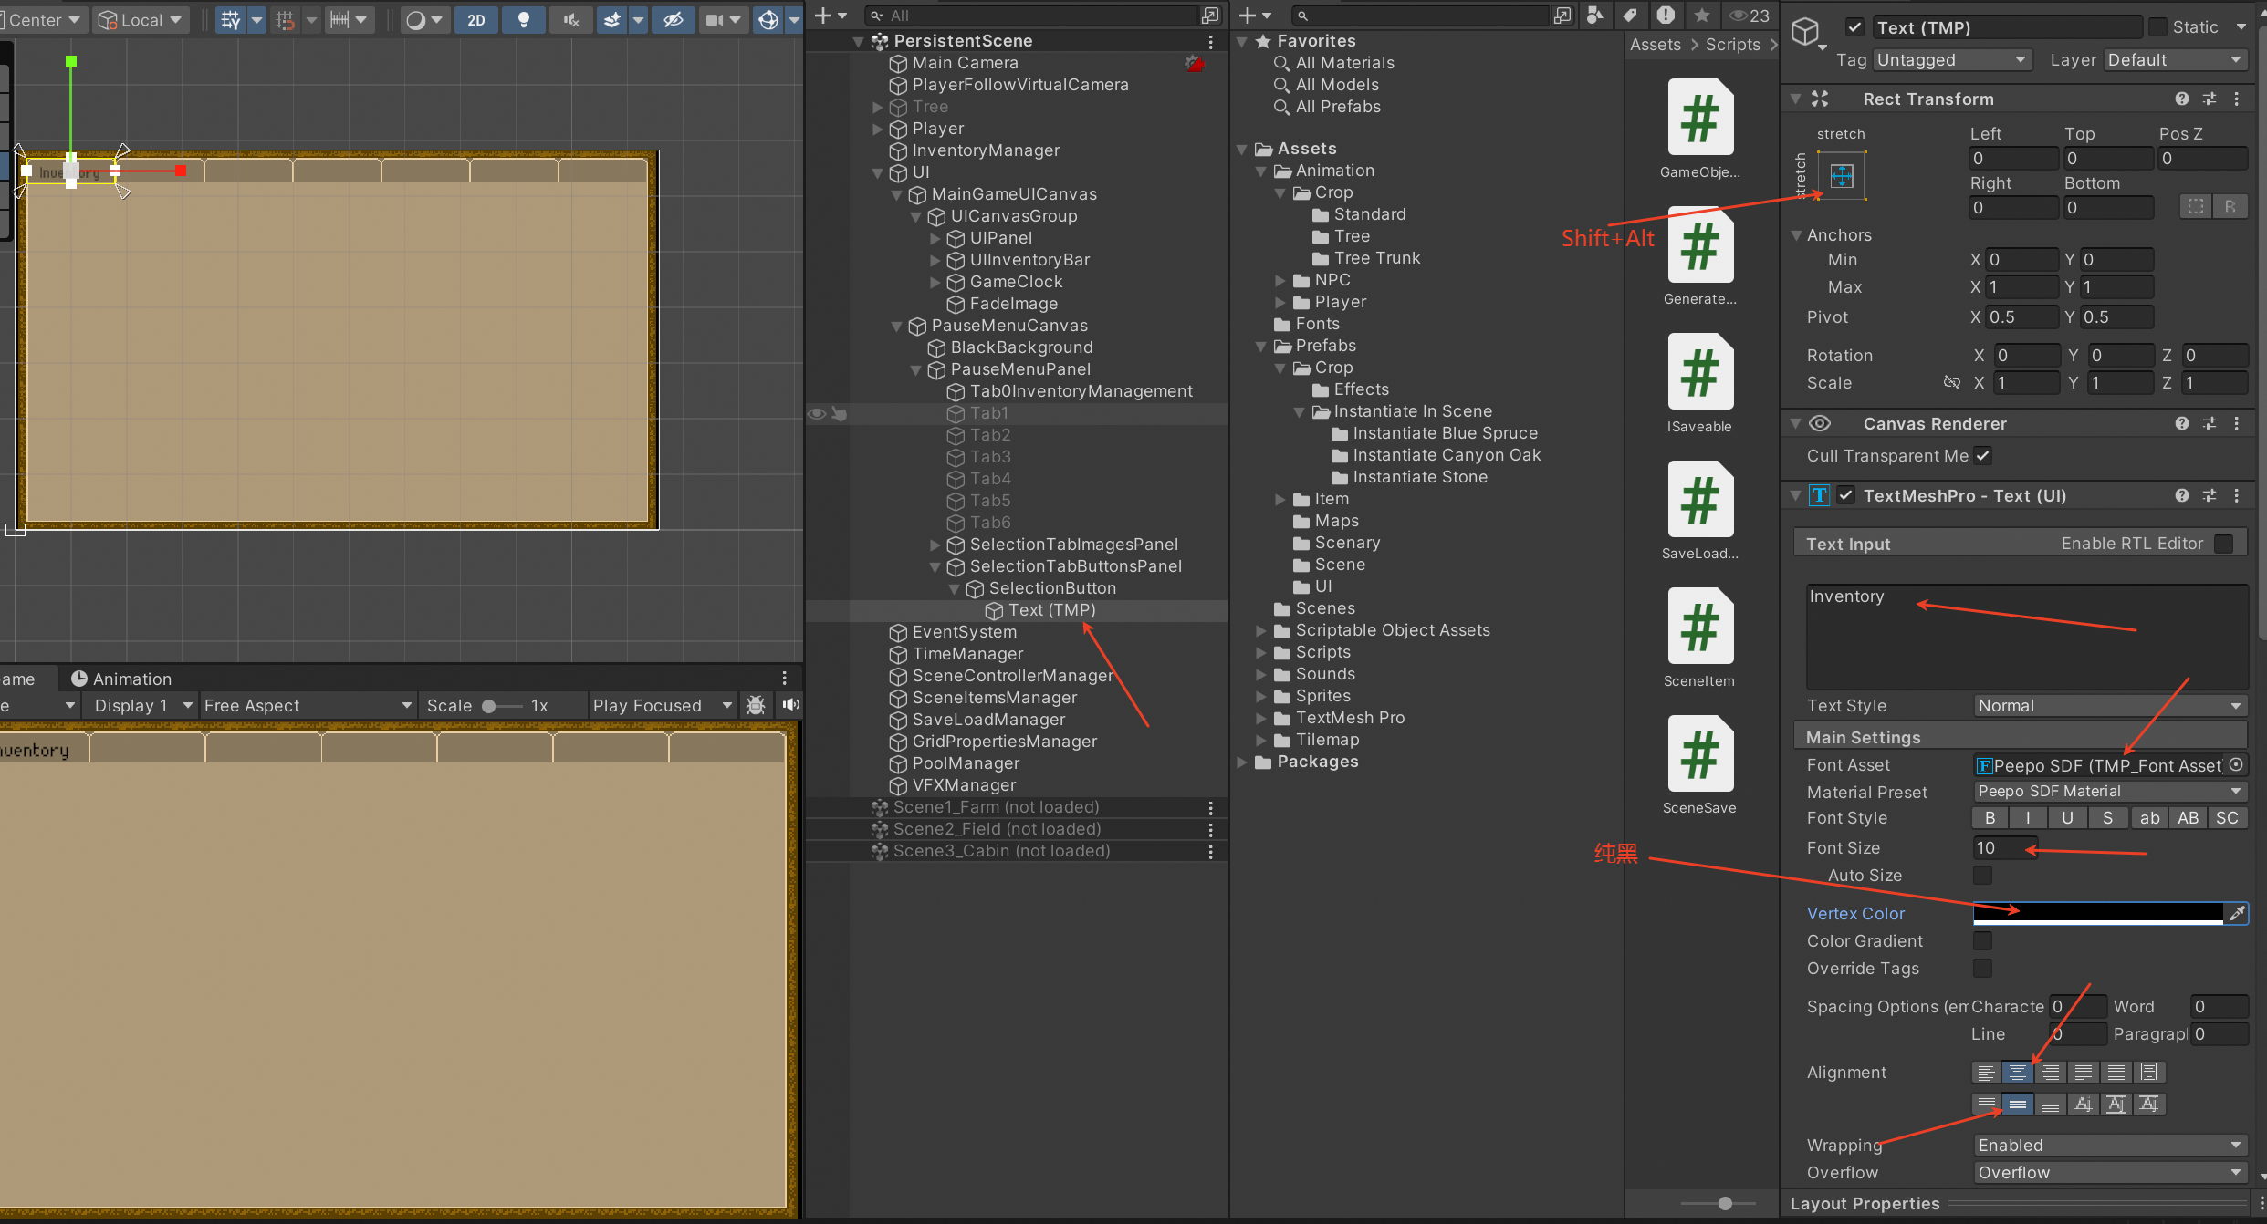
Task: Expand the Scripts folder in Assets
Action: [1261, 652]
